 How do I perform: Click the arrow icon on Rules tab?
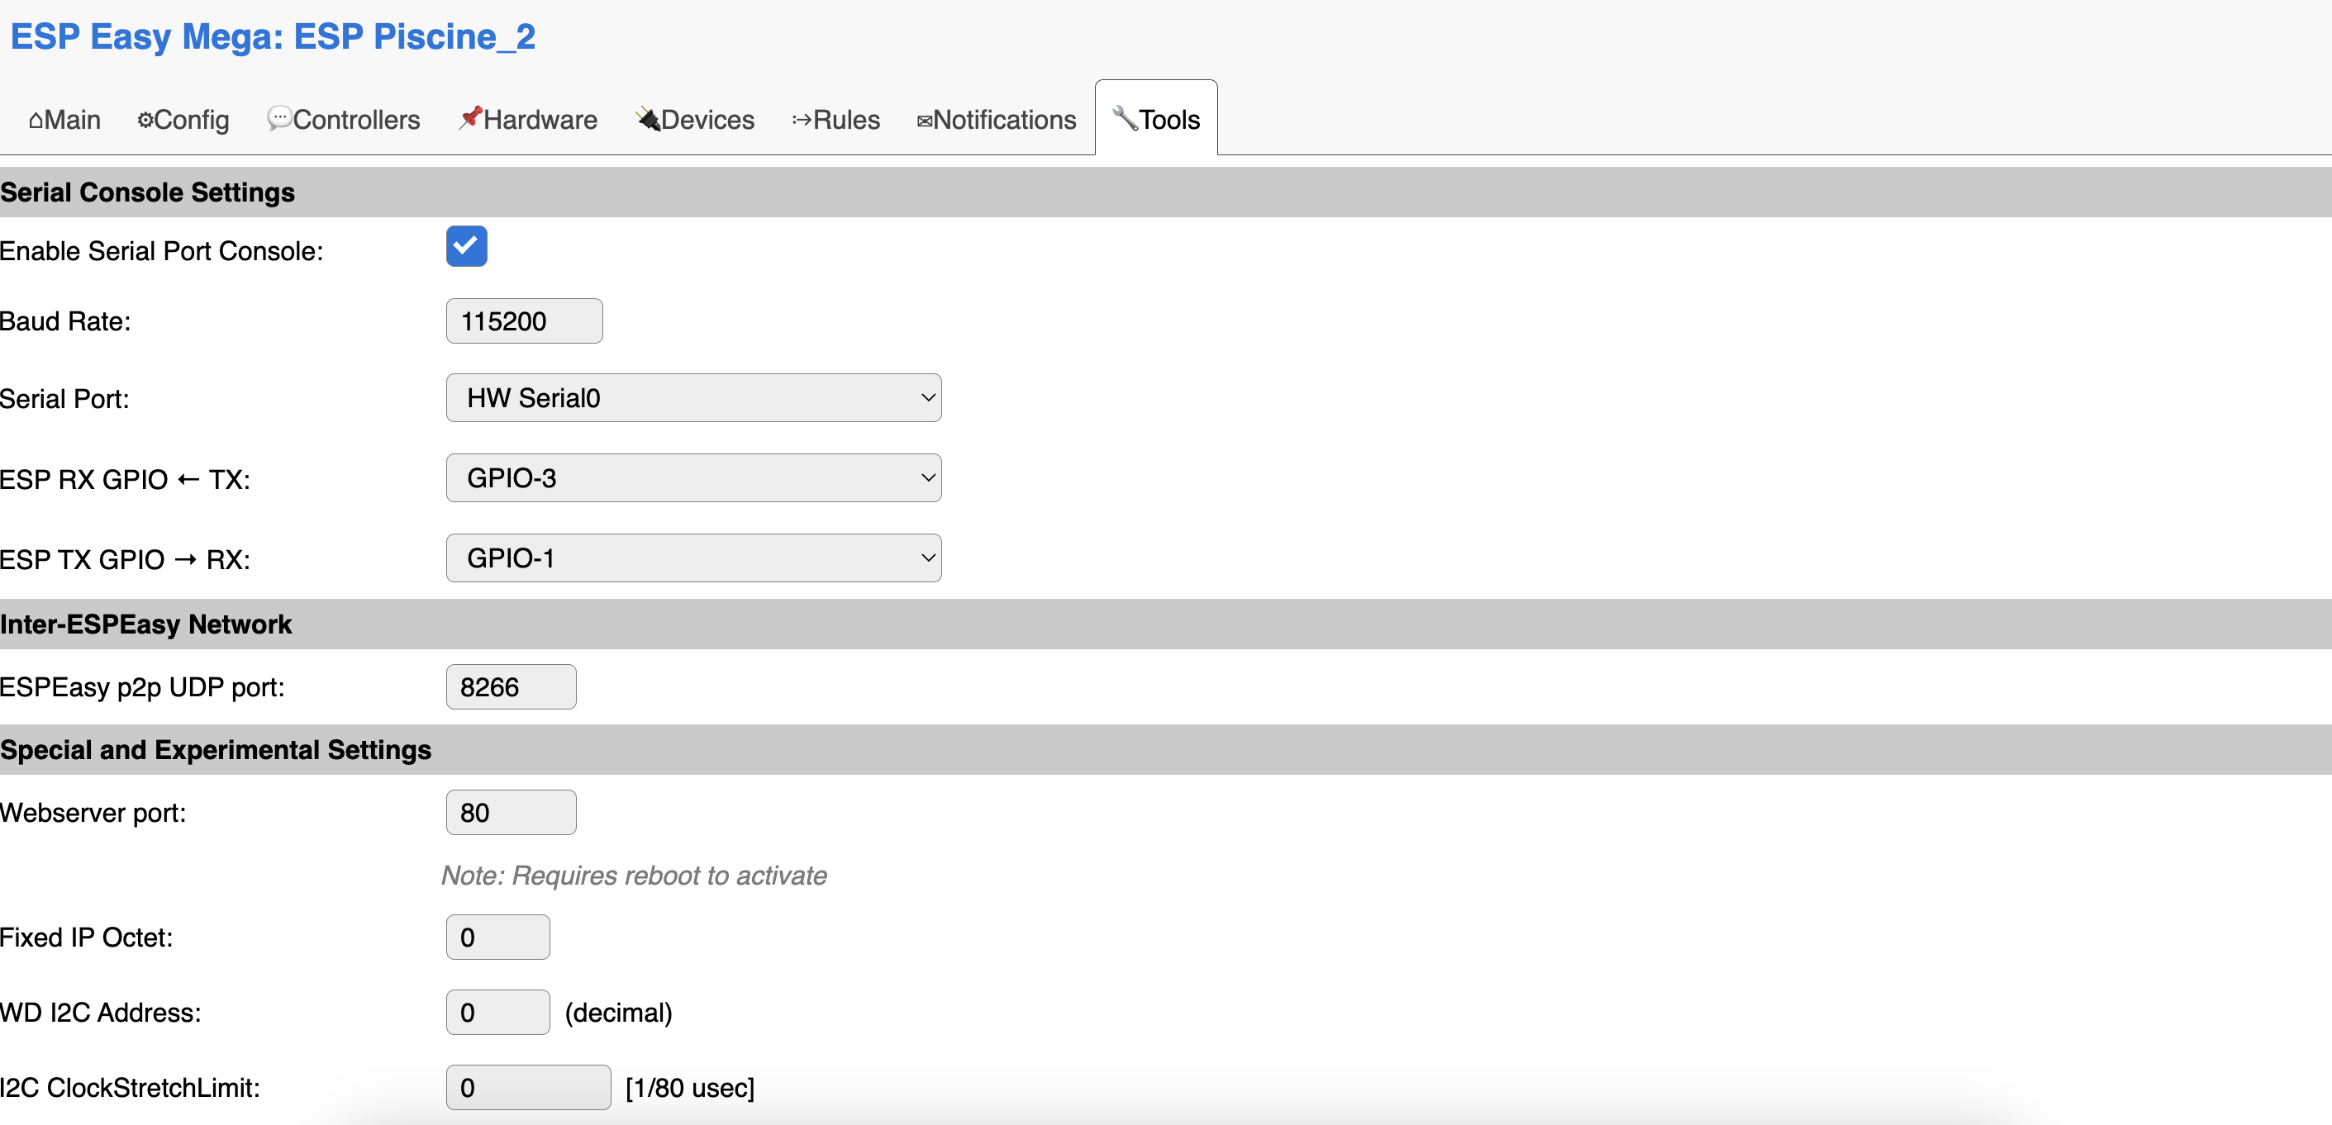[x=802, y=121]
